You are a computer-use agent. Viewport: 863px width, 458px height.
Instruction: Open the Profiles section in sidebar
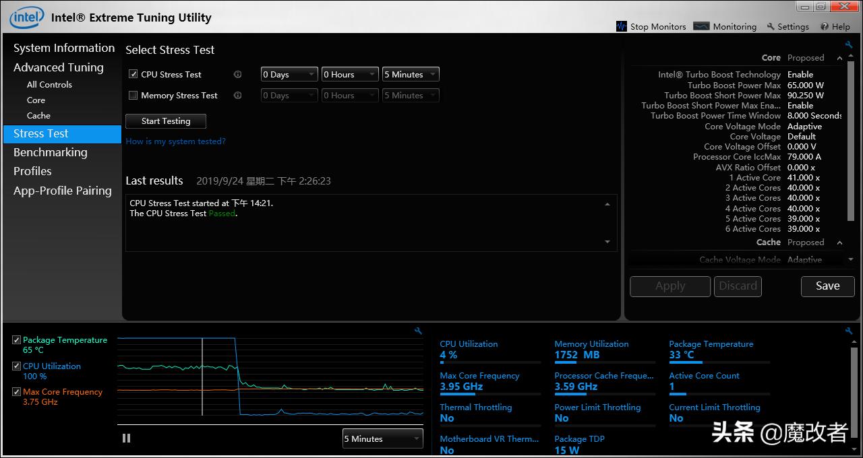(x=32, y=171)
